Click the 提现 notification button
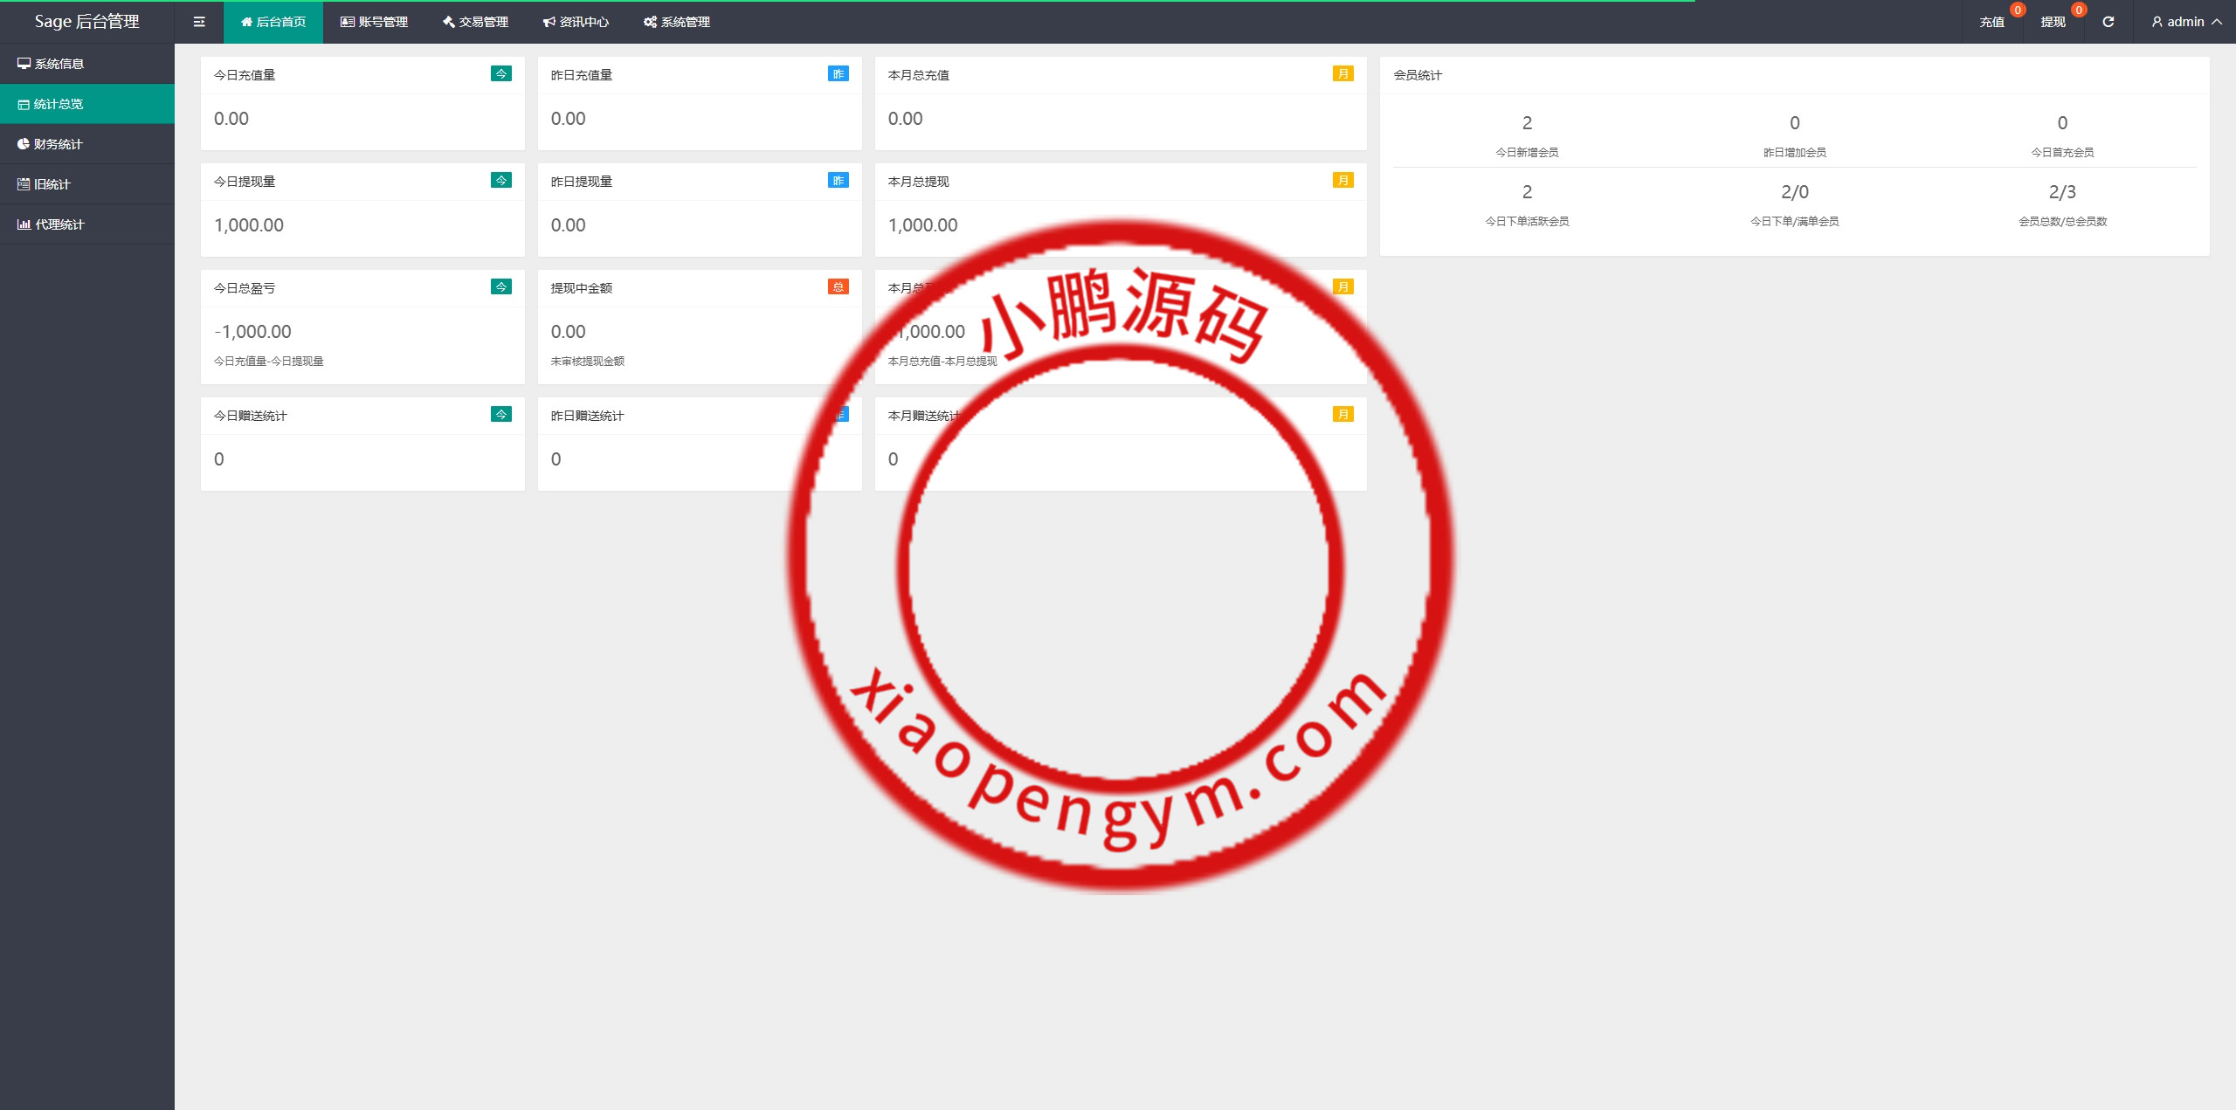 (2053, 22)
